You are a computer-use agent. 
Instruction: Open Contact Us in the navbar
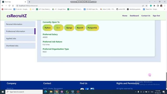(x=146, y=16)
